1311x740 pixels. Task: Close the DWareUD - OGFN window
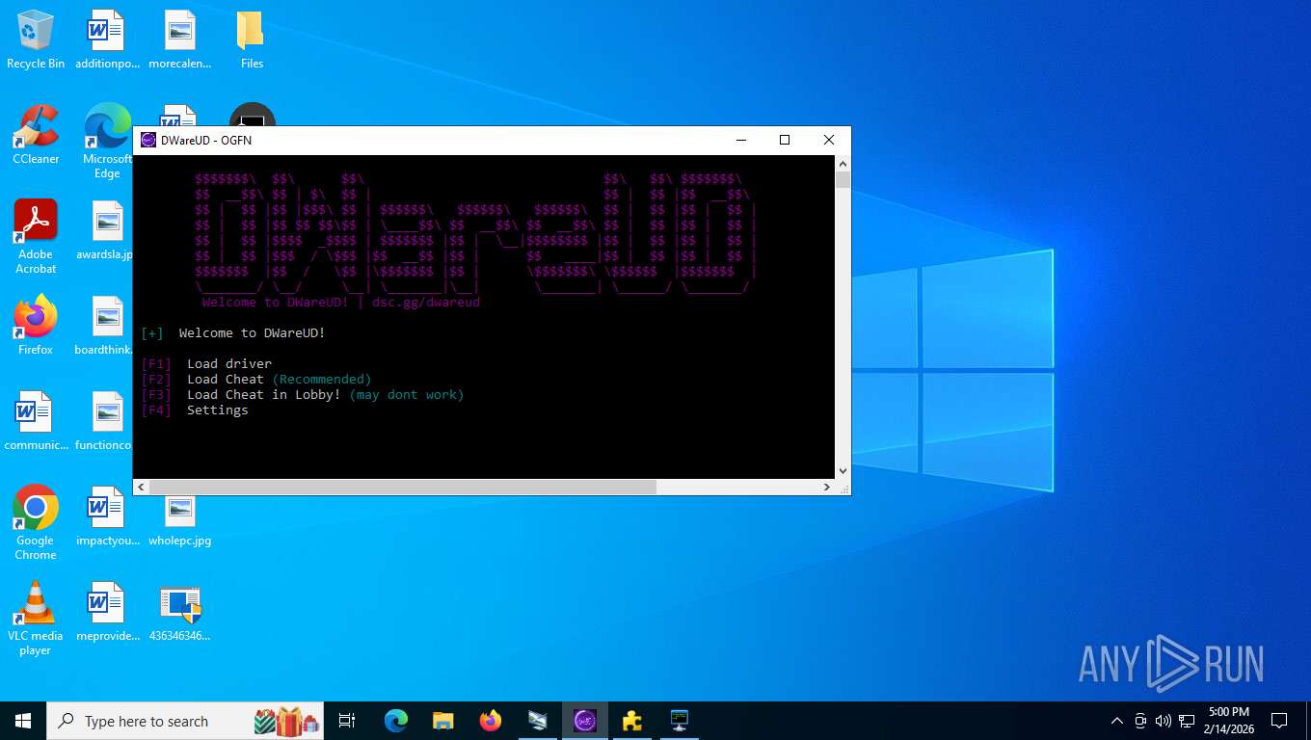(829, 140)
